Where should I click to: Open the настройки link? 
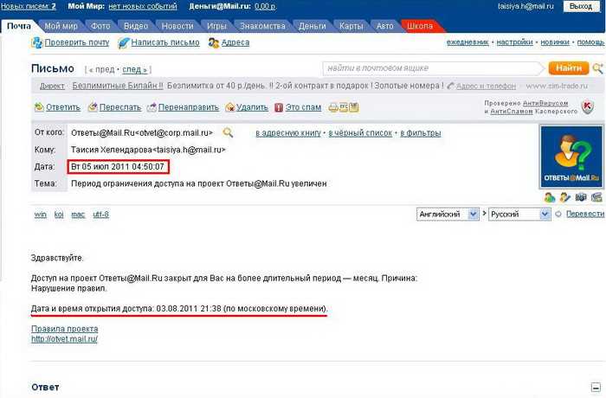(x=515, y=42)
